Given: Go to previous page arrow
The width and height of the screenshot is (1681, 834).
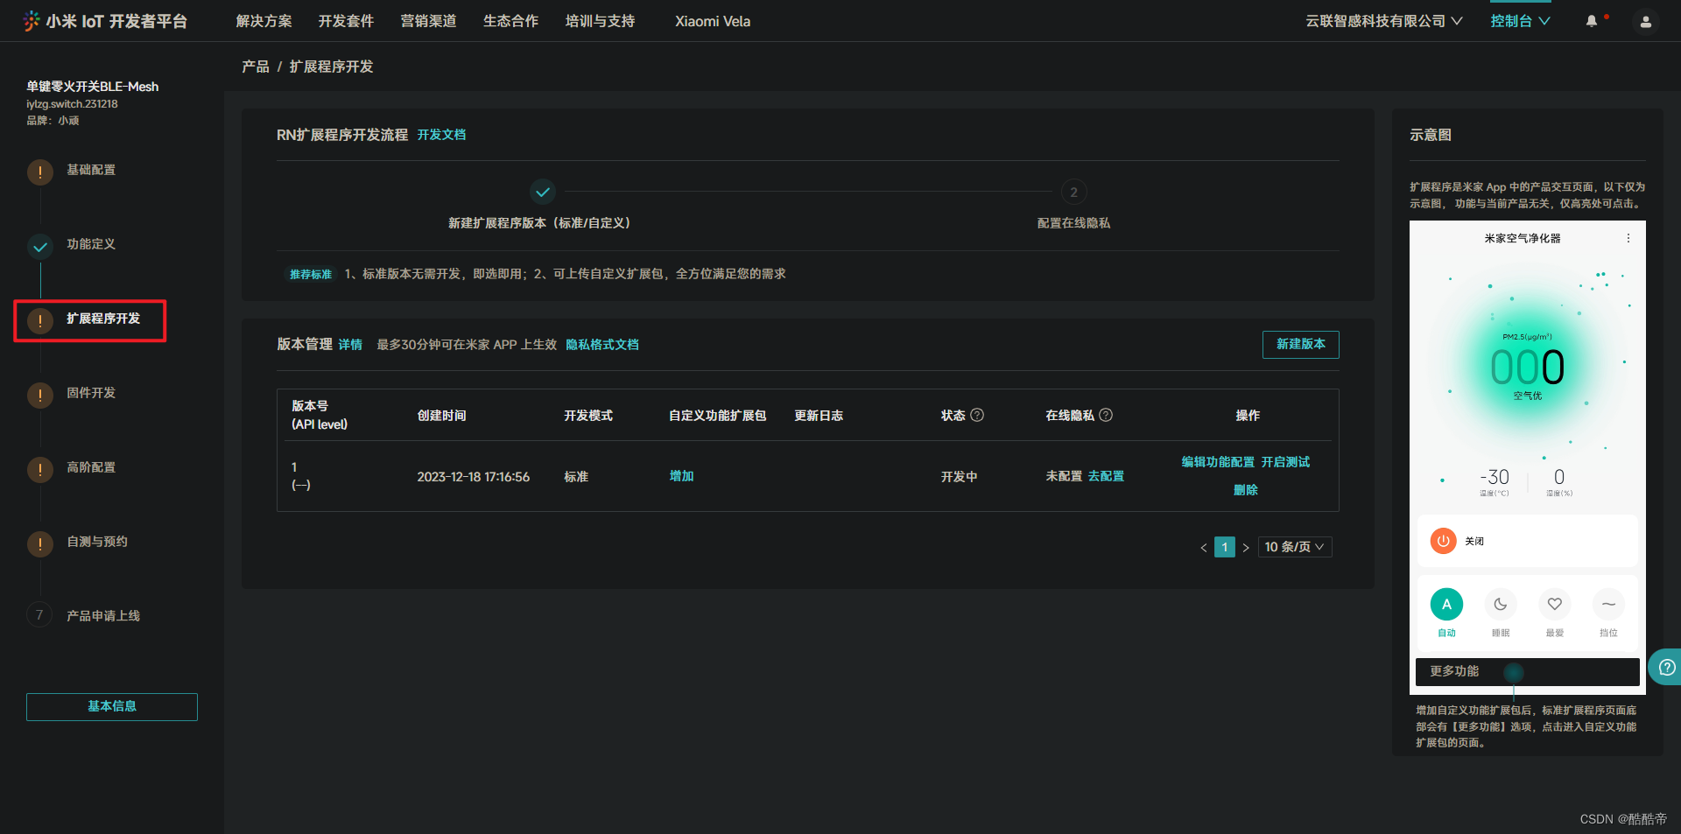Looking at the screenshot, I should click(1204, 548).
